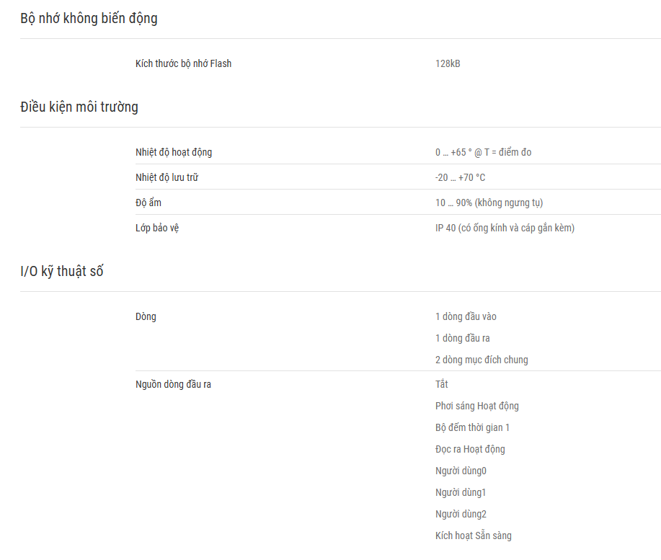This screenshot has height=560, width=661.
Task: Click the '2 dòng mục đích chung' entry
Action: 482,360
